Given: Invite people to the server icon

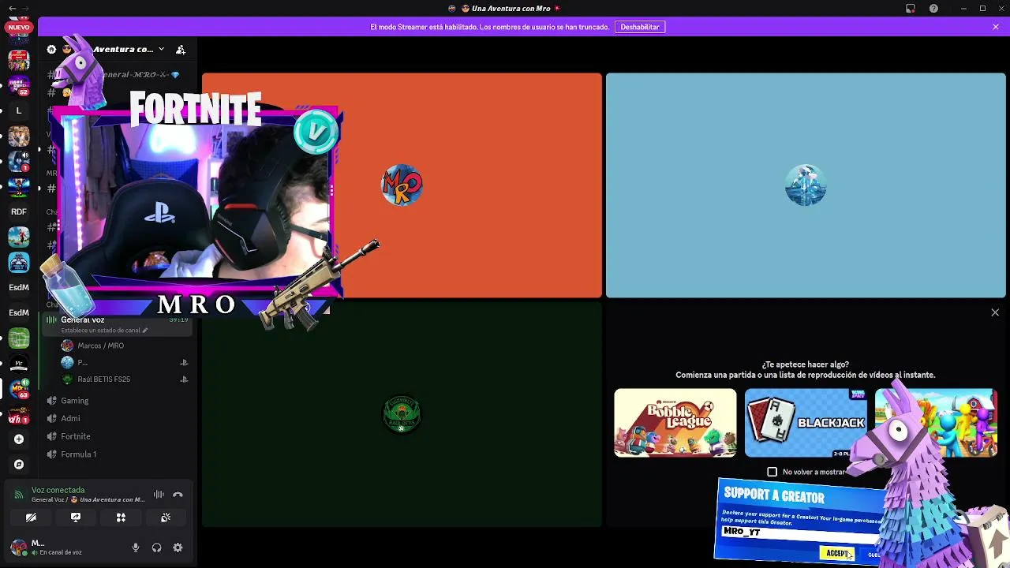Looking at the screenshot, I should point(181,49).
